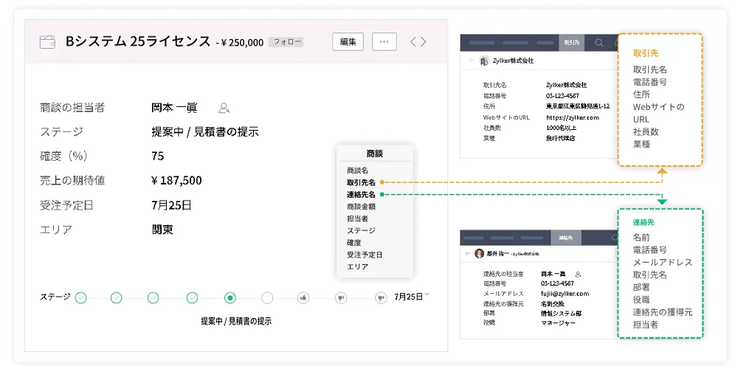Select the thumbs-down icon right after thumbs-up

pyautogui.click(x=341, y=297)
